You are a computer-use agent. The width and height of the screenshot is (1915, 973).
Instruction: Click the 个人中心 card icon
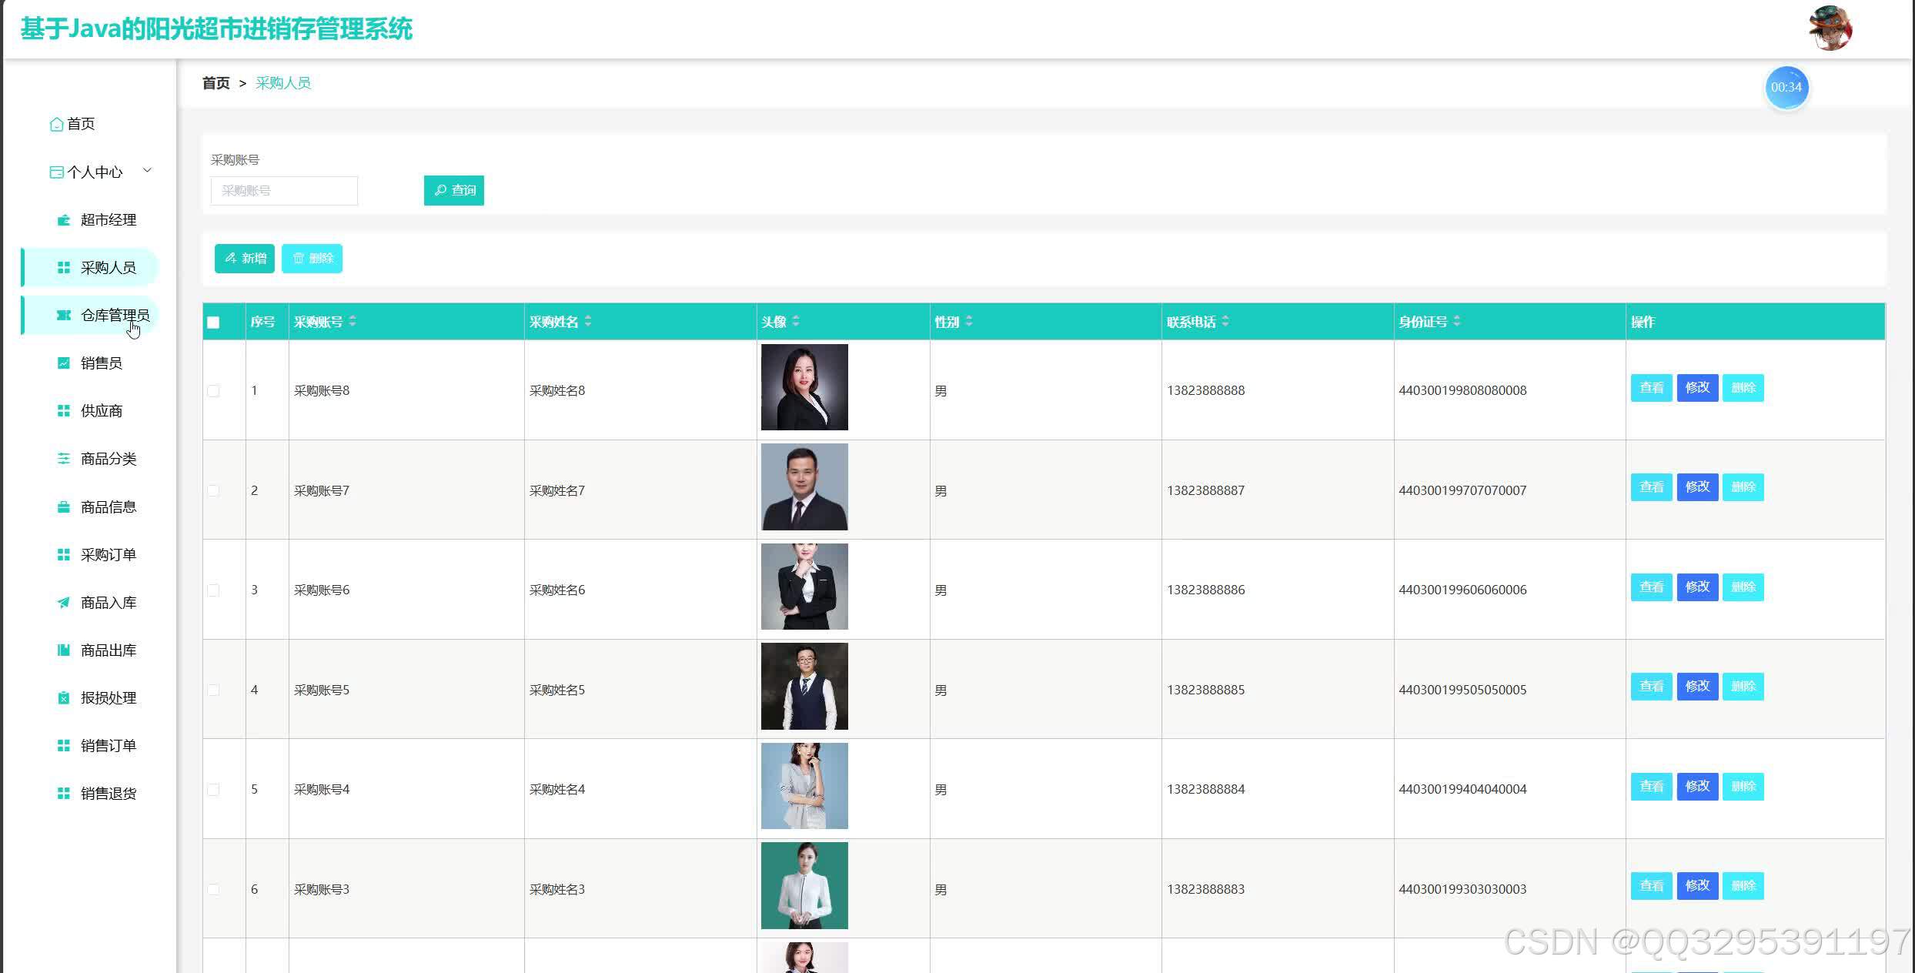(x=56, y=172)
